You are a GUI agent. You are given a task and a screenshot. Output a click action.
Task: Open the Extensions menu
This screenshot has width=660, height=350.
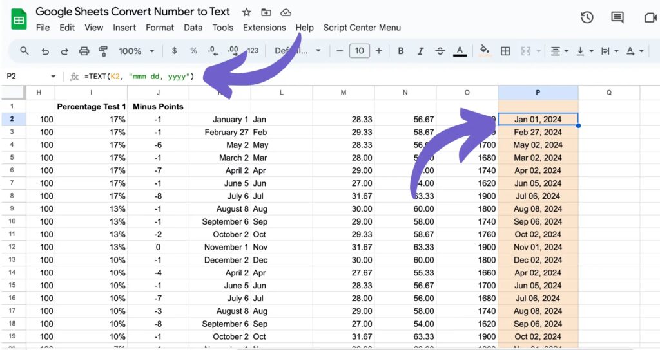(x=264, y=28)
